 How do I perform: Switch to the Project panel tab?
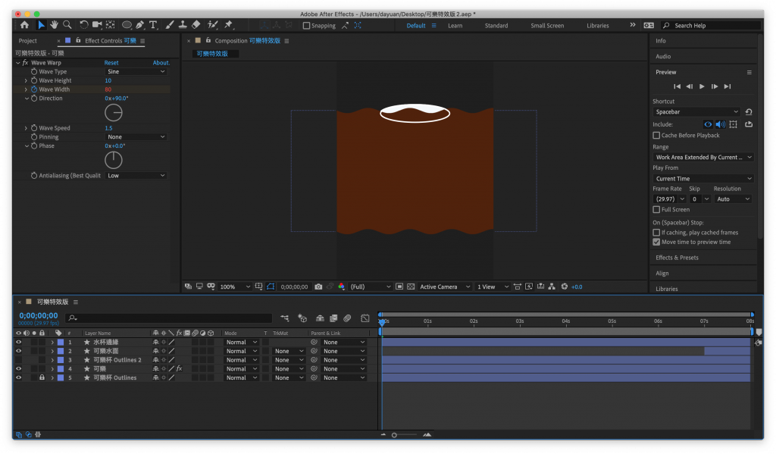(x=28, y=41)
